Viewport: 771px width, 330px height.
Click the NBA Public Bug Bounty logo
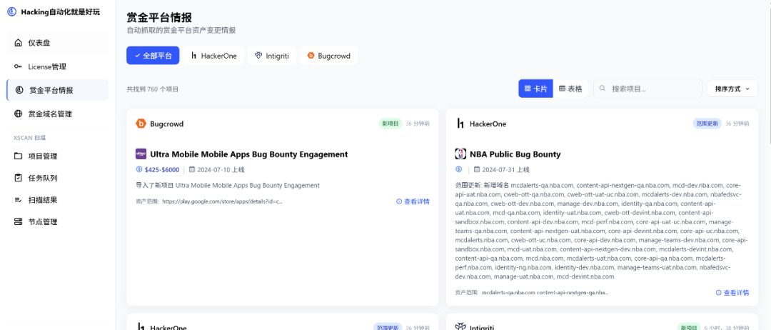pos(460,154)
